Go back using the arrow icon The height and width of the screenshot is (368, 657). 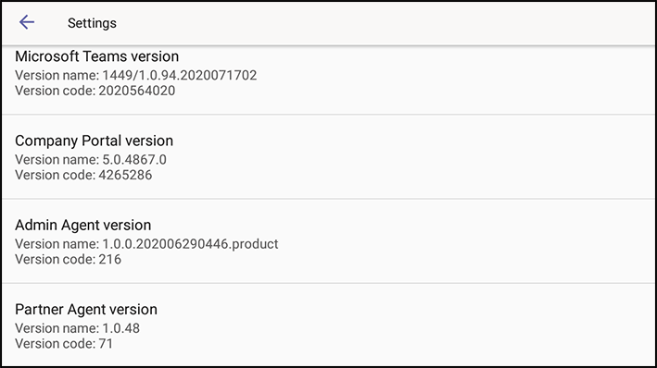coord(26,22)
